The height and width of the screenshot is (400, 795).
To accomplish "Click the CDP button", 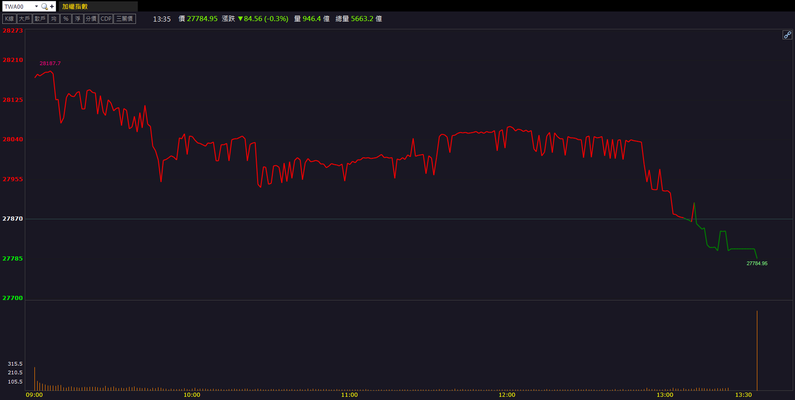I will 106,19.
